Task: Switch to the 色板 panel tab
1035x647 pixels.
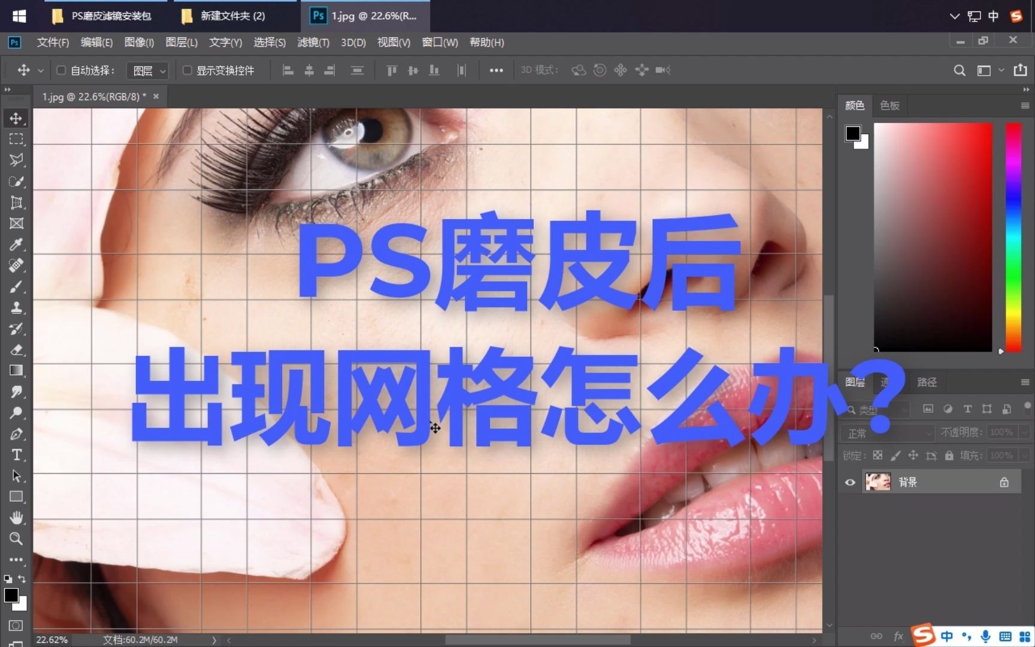Action: 890,105
